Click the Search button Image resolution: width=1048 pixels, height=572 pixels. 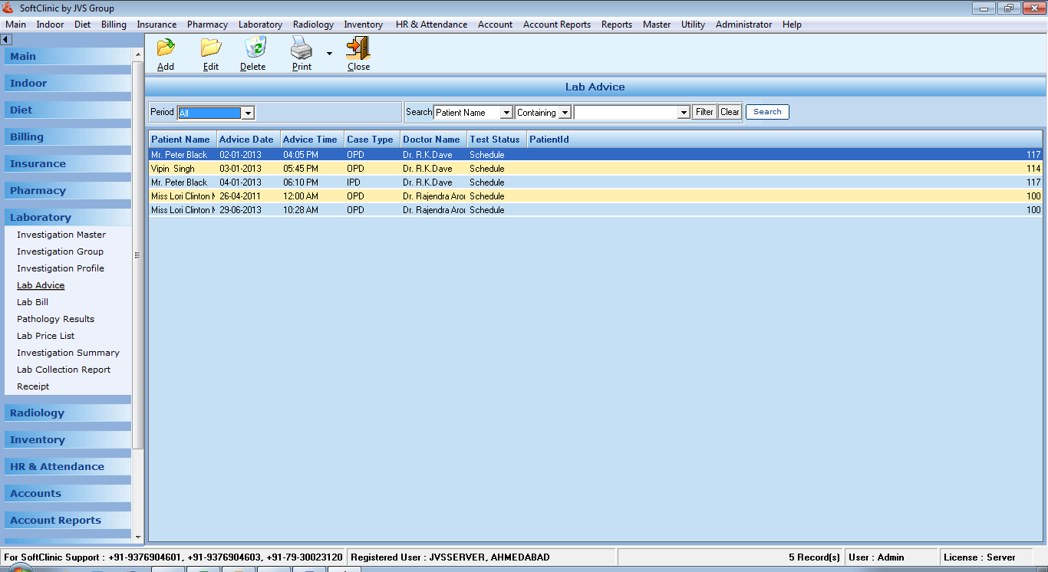[767, 112]
